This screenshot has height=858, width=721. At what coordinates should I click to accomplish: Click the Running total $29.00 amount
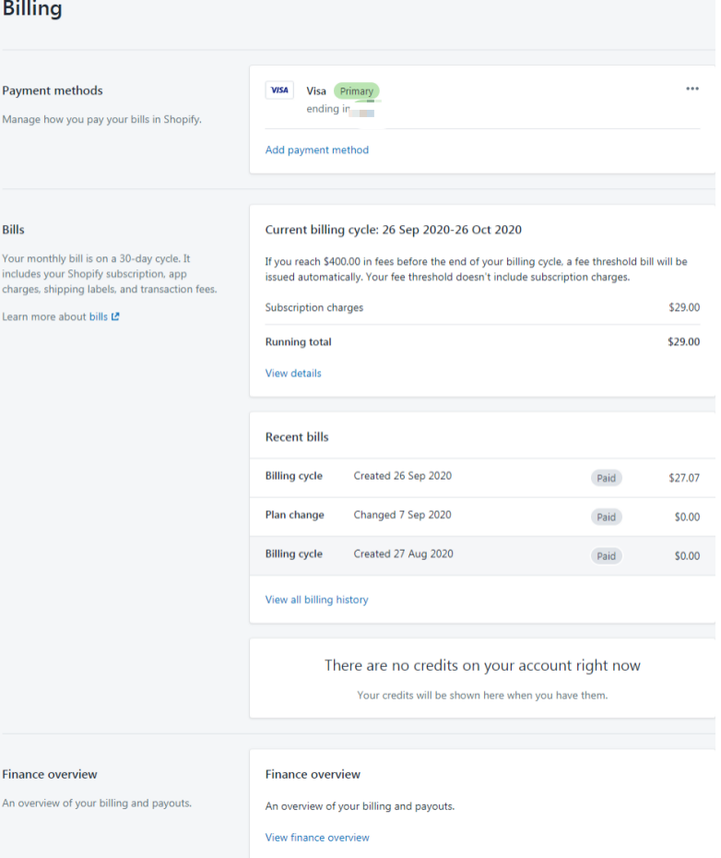click(x=683, y=341)
